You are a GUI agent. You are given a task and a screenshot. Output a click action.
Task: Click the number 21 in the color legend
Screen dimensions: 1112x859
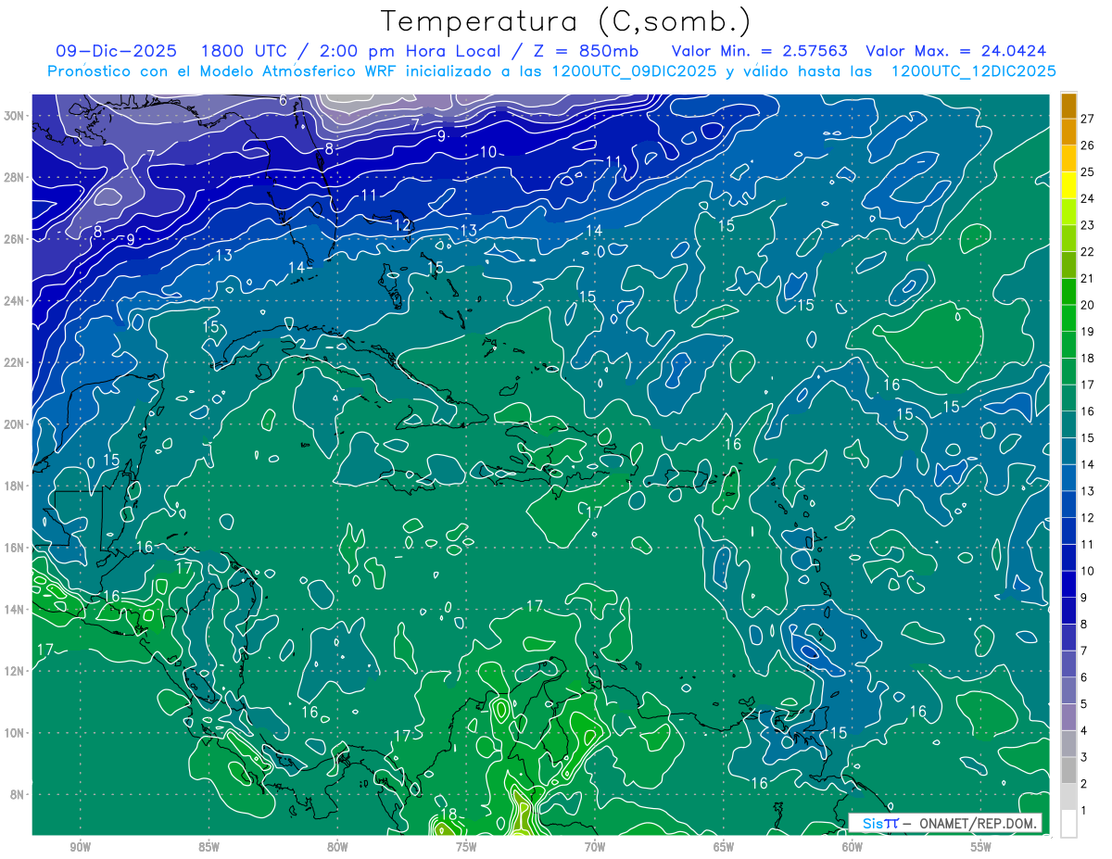point(1088,278)
